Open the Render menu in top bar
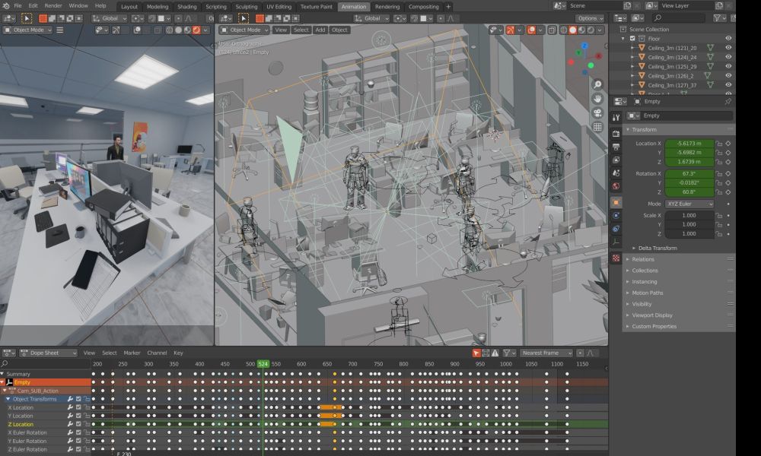761x456 pixels. pos(53,6)
